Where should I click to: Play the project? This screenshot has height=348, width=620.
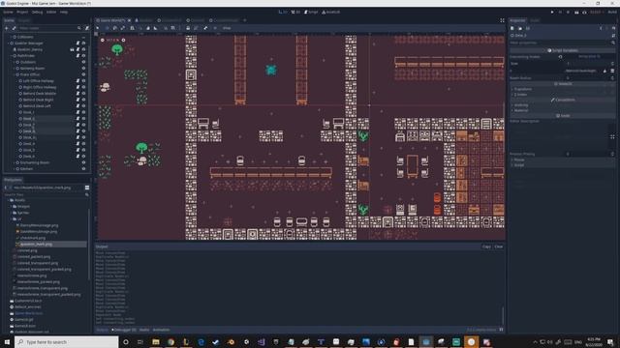click(x=552, y=13)
